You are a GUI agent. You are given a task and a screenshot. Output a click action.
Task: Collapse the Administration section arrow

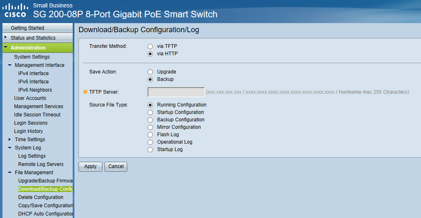pos(6,47)
